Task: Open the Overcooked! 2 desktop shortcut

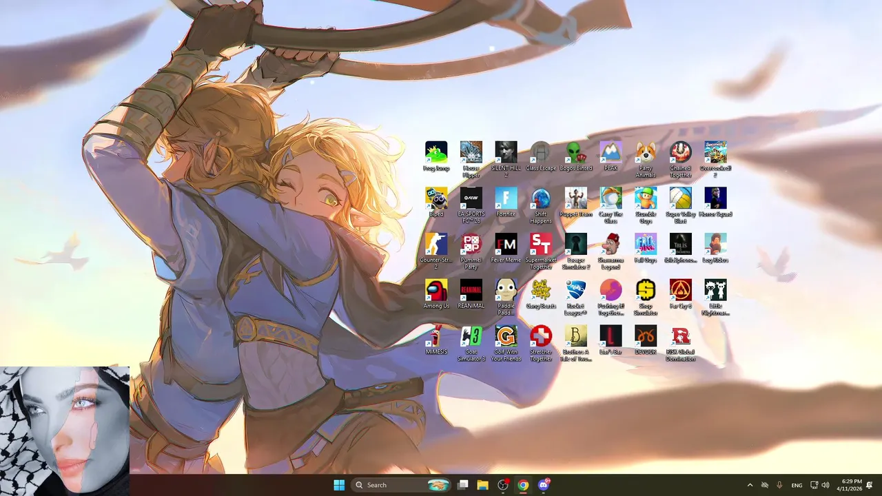Action: (x=716, y=160)
